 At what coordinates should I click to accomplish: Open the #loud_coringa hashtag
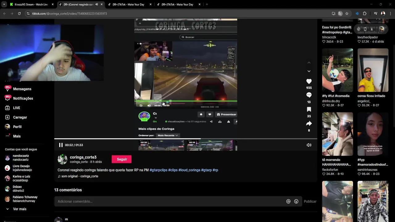[x=189, y=170]
